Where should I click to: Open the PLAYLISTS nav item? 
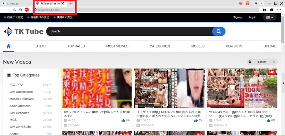[234, 46]
